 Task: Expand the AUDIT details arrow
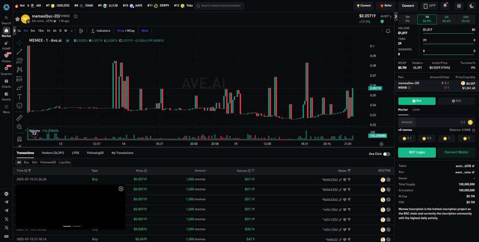(x=391, y=16)
